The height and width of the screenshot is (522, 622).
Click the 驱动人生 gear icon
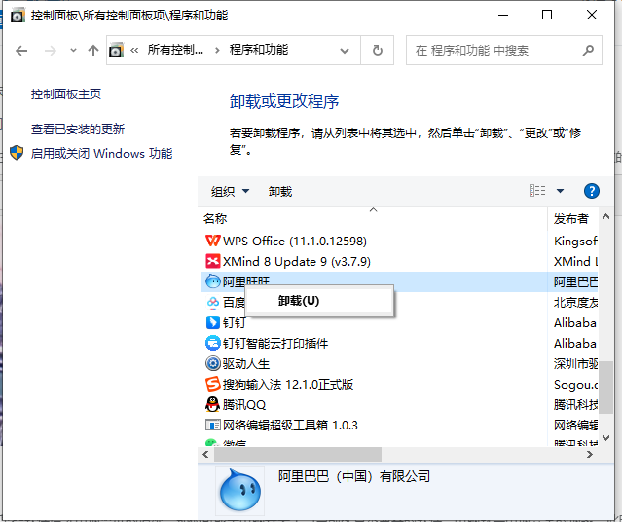pyautogui.click(x=212, y=363)
